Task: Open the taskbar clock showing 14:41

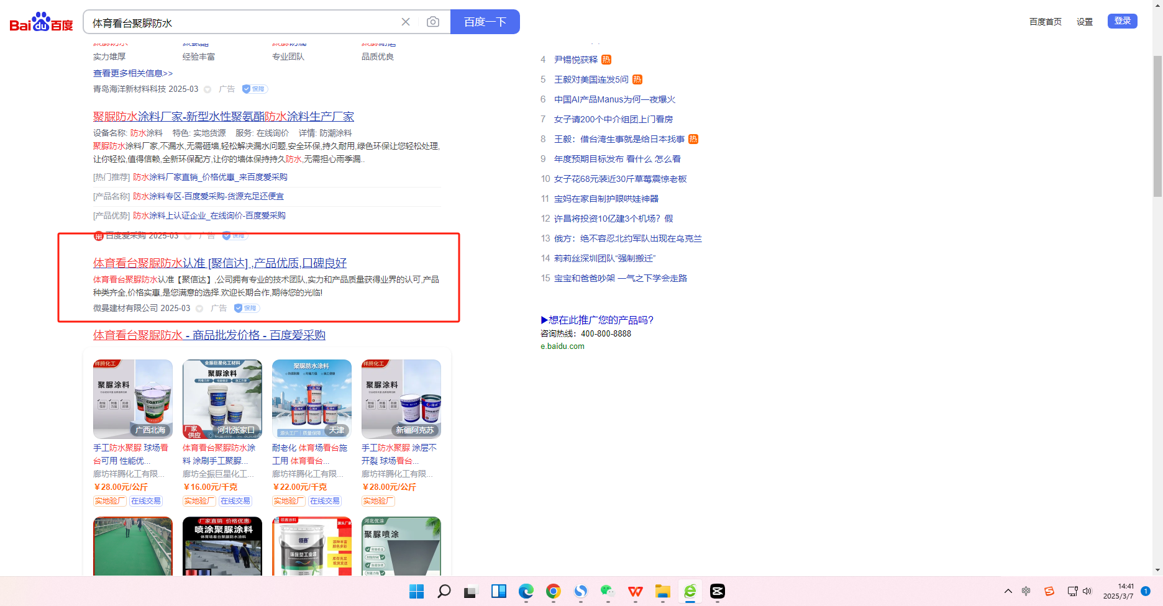Action: pos(1118,591)
